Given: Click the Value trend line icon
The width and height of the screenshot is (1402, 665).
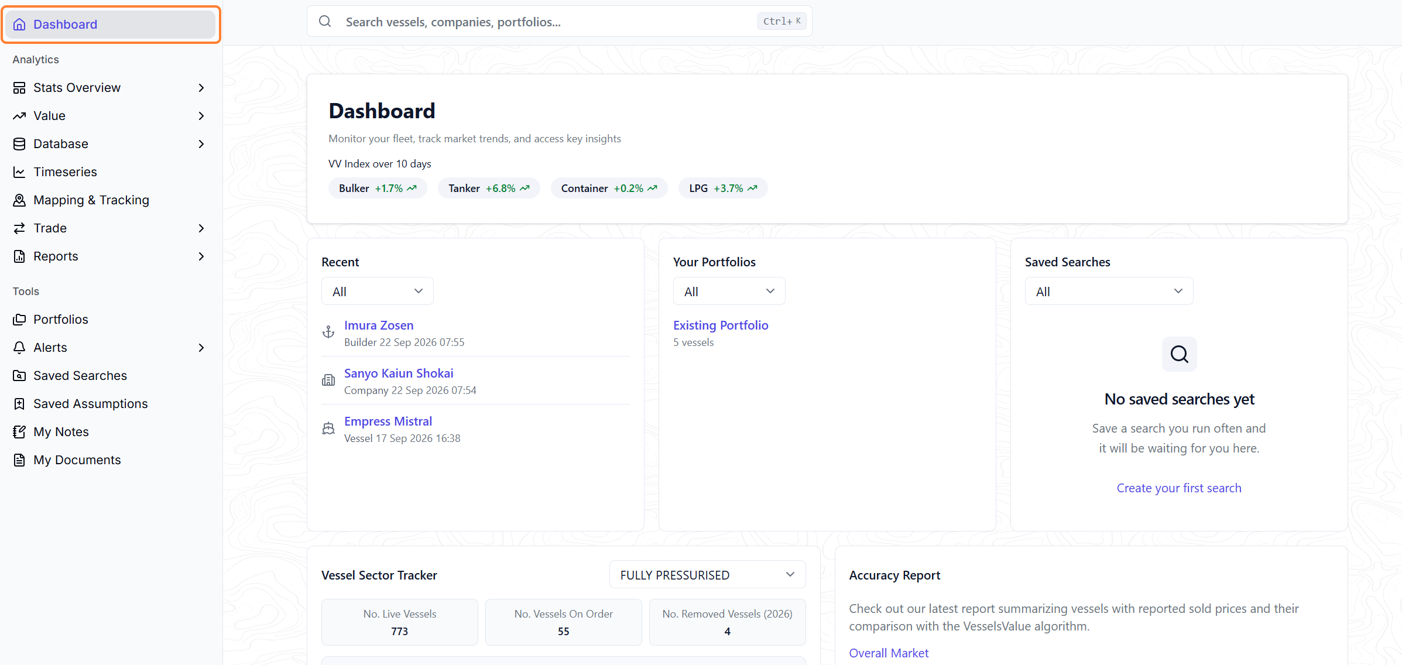Looking at the screenshot, I should point(19,116).
